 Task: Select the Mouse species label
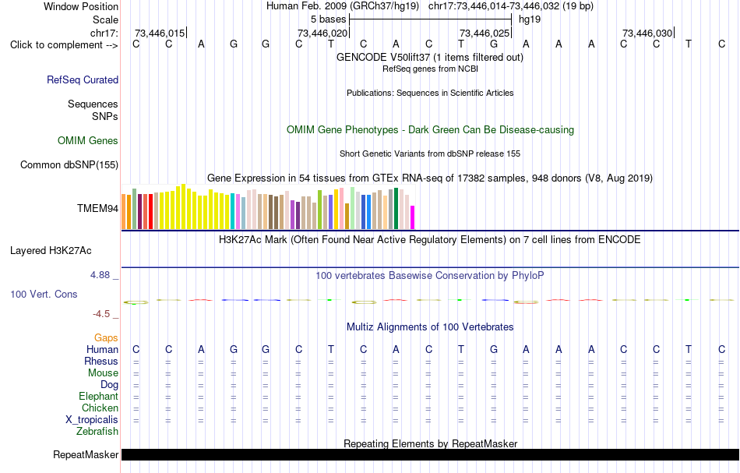pos(103,373)
